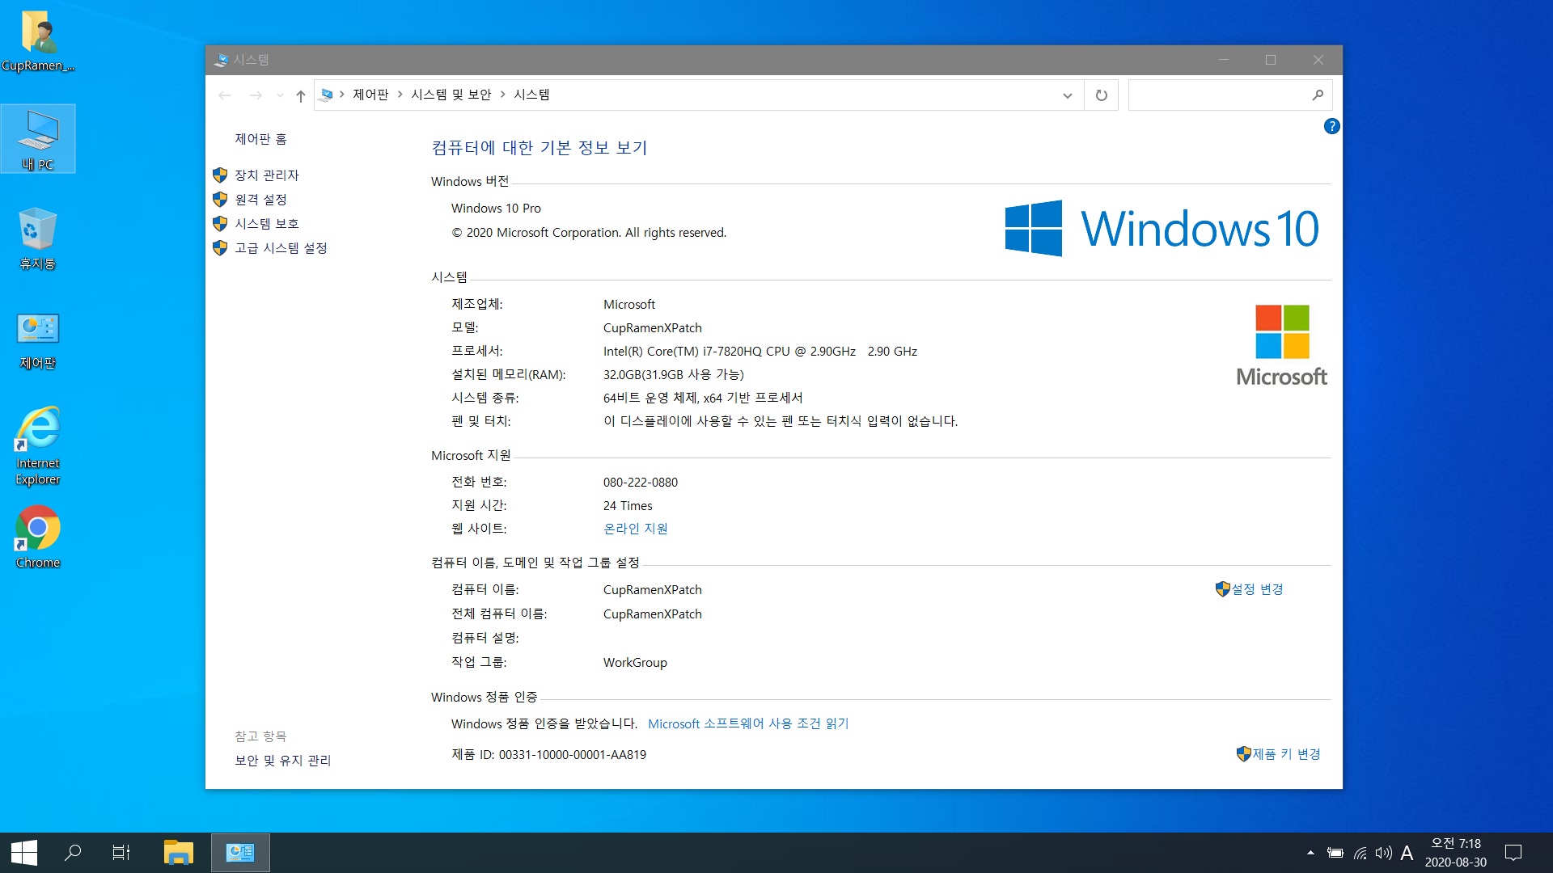Click 제품 키 변경 link
This screenshot has width=1553, height=873.
(x=1286, y=754)
